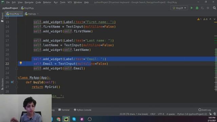Click the yellow warning count indicator
The height and width of the screenshot is (122, 217).
click(x=199, y=19)
